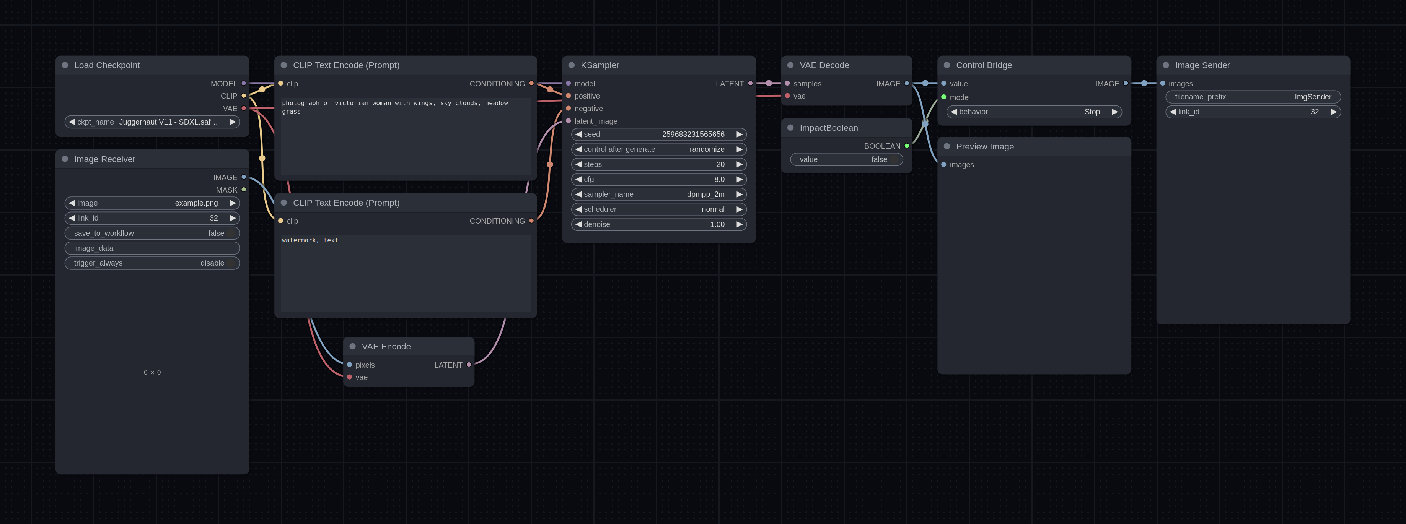Collapse the VAE Encode node dot

coord(353,346)
